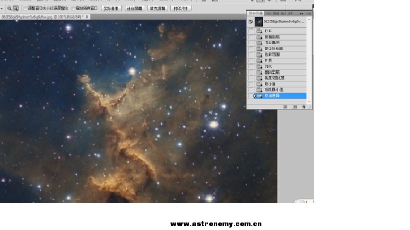Click create new document from state icon

285,106
